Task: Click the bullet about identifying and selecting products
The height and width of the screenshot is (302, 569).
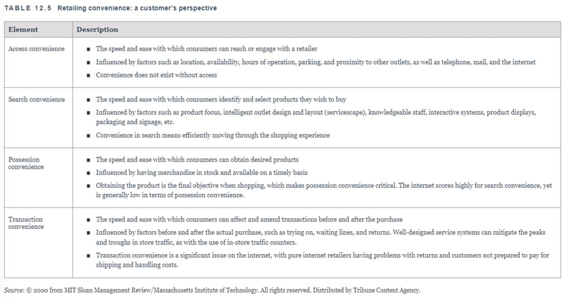Action: [221, 99]
